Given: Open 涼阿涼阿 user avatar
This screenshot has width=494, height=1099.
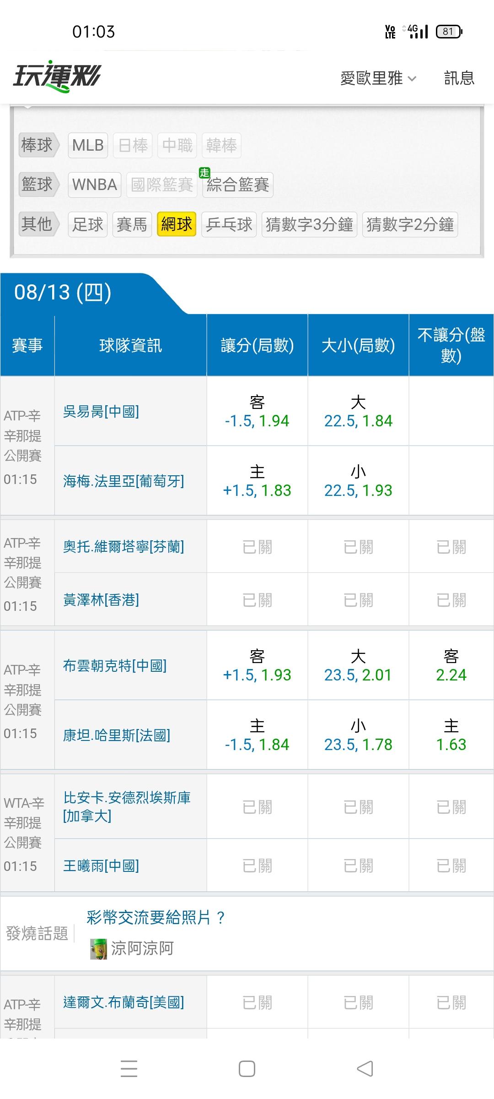Looking at the screenshot, I should tap(98, 948).
